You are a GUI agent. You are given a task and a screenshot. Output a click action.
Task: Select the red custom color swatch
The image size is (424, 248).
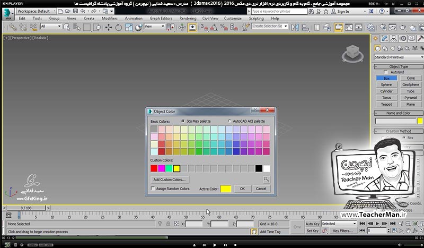154,168
